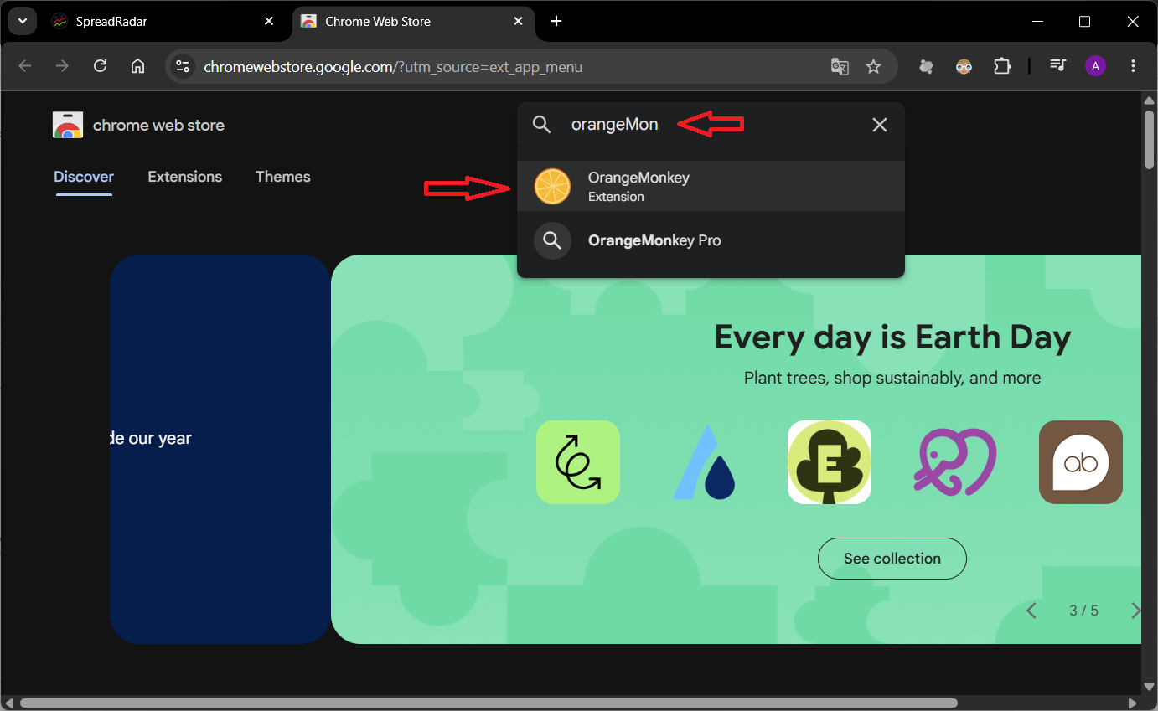Go to chrome web store home text
The image size is (1158, 711).
tap(158, 126)
